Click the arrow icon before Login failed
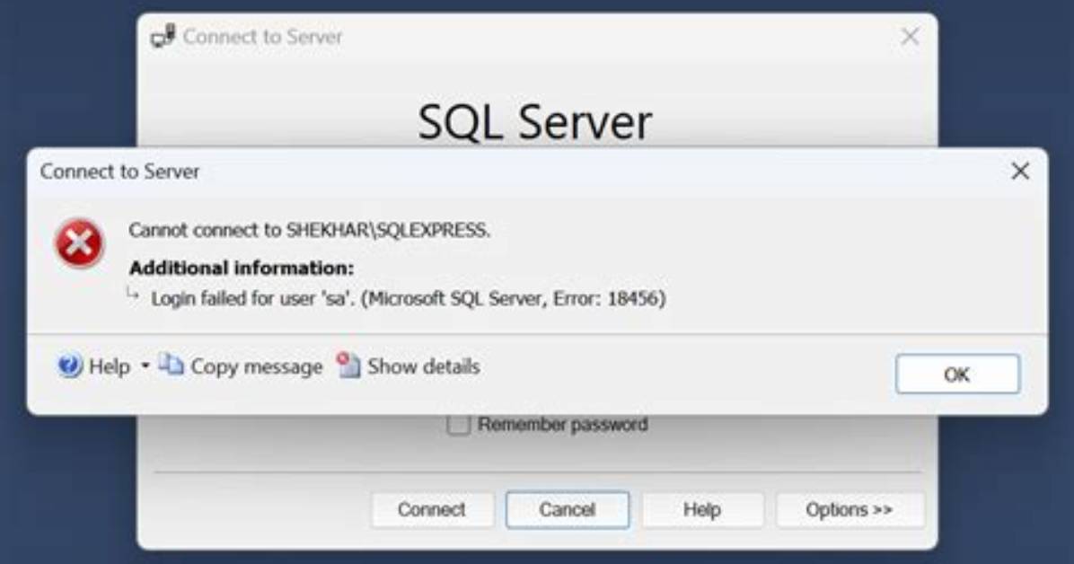The width and height of the screenshot is (1074, 564). (x=133, y=295)
